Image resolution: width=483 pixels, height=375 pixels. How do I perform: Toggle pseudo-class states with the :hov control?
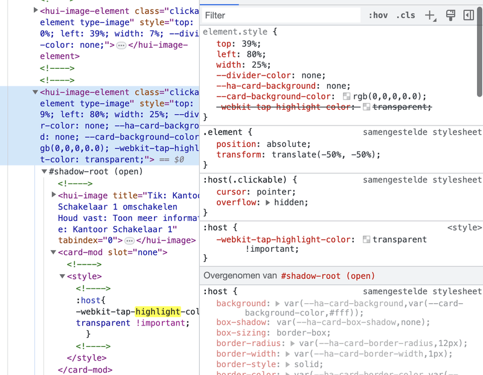point(377,15)
